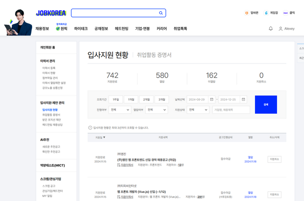
Task: Select the 1주일 period option
Action: pyautogui.click(x=115, y=99)
